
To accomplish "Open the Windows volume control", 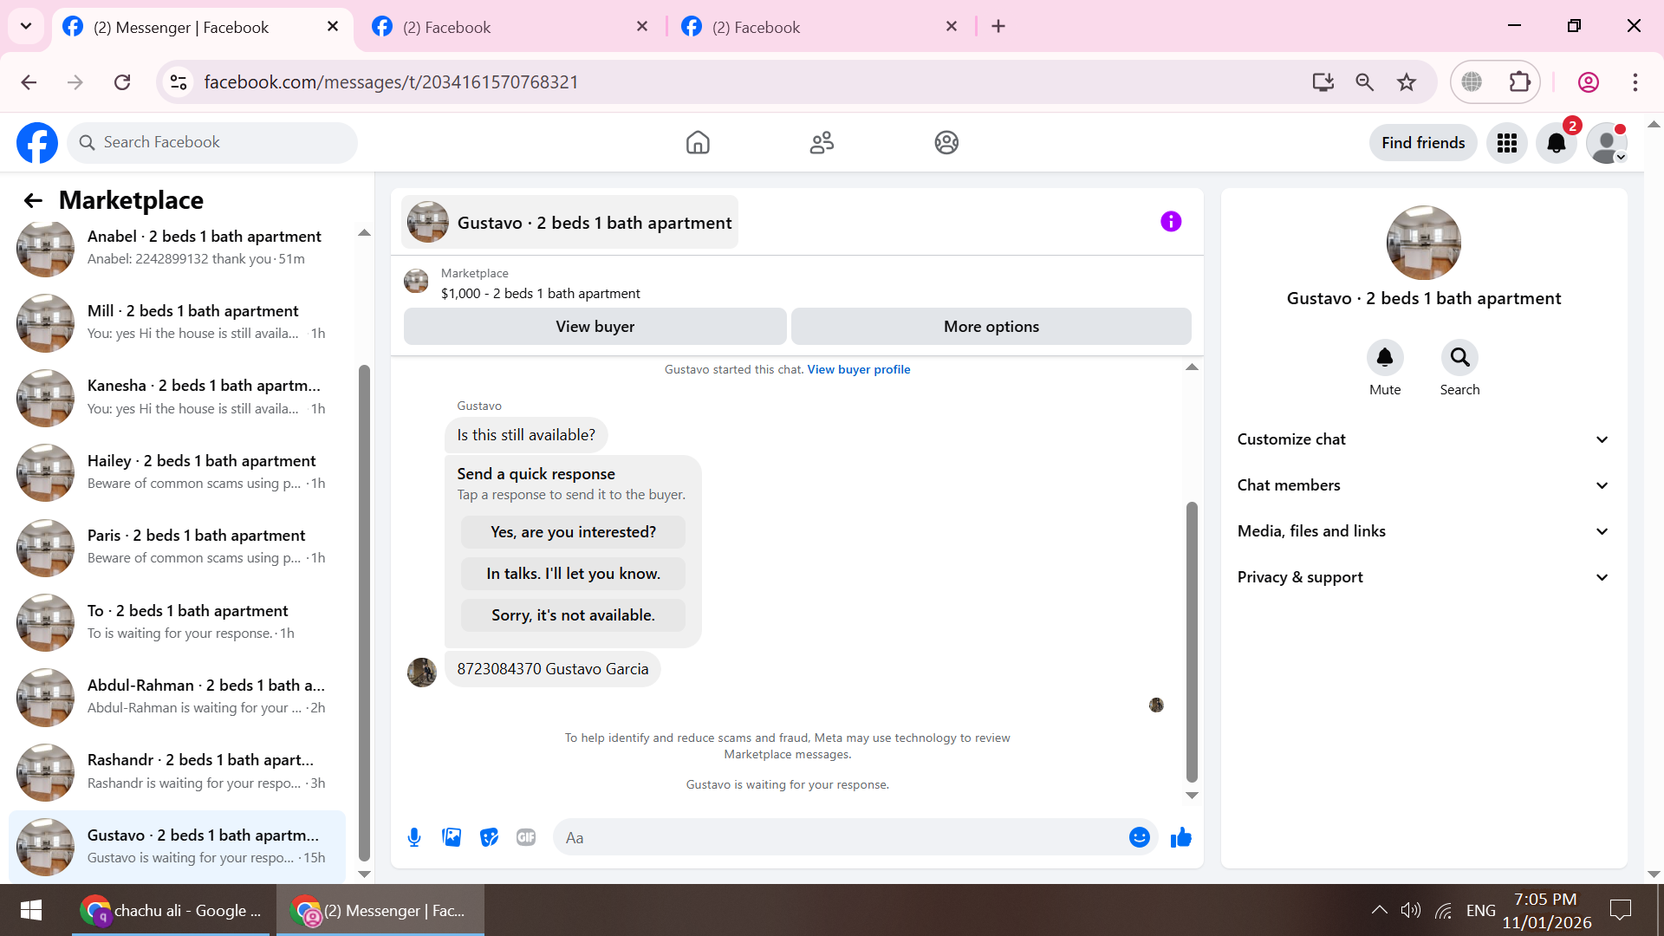I will point(1411,910).
